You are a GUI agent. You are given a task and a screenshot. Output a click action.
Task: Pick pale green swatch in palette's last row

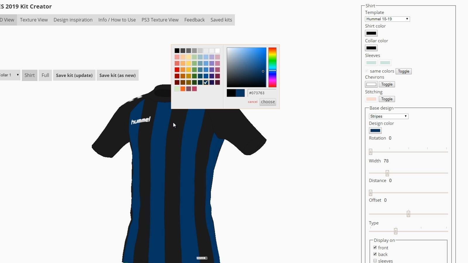tap(177, 89)
